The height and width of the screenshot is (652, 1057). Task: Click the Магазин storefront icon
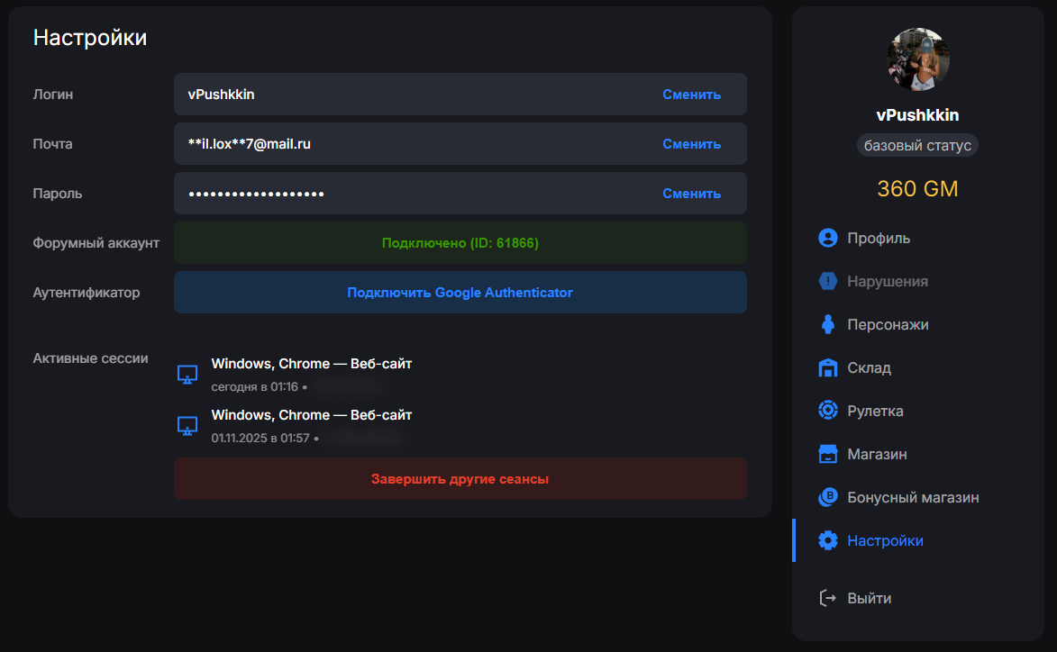[827, 454]
